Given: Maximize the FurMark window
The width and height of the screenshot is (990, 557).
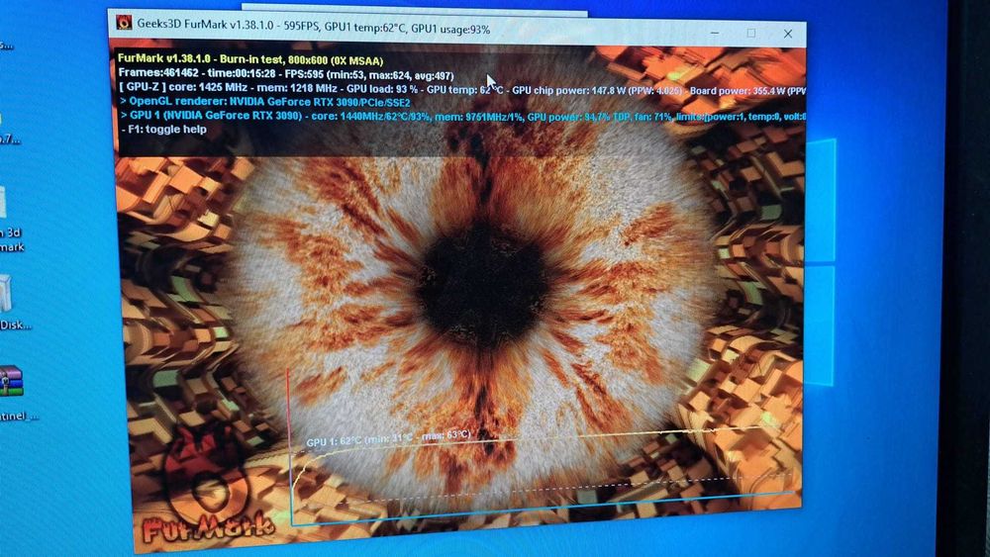Looking at the screenshot, I should click(750, 33).
